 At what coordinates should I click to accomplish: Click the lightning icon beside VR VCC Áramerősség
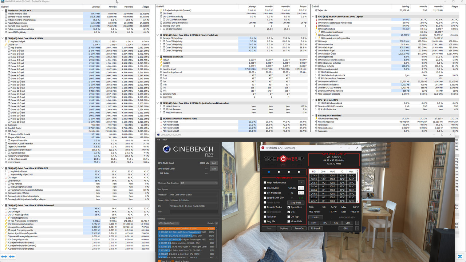click(6, 221)
